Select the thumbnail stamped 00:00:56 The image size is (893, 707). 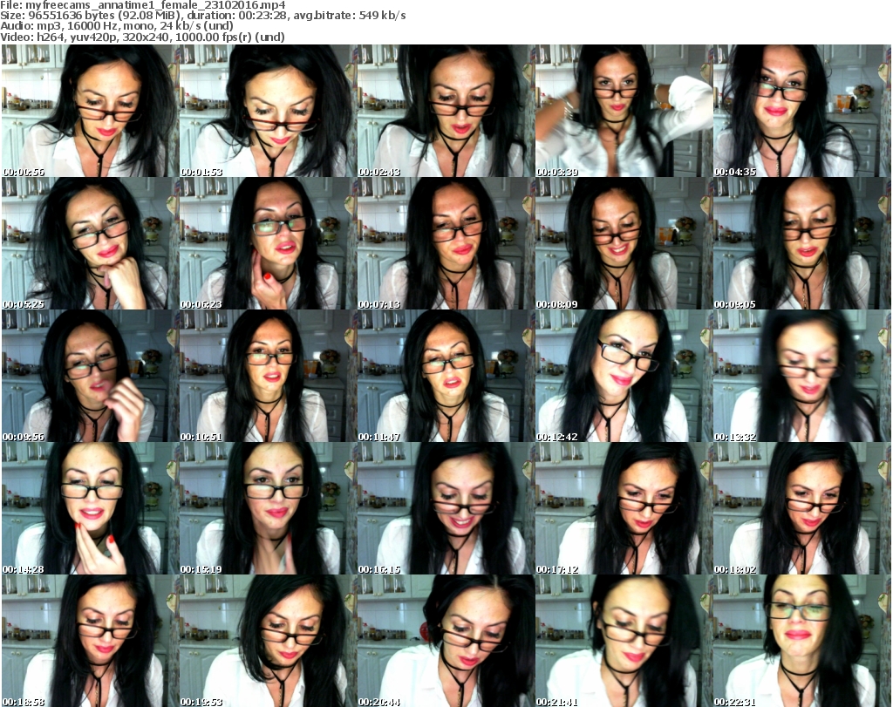pos(90,111)
